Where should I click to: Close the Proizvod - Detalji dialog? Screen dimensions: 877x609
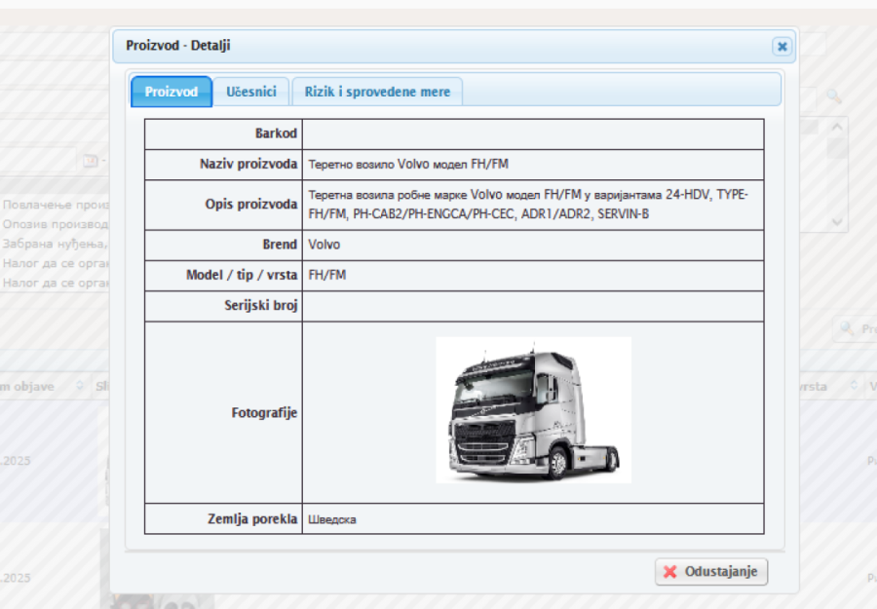(782, 46)
